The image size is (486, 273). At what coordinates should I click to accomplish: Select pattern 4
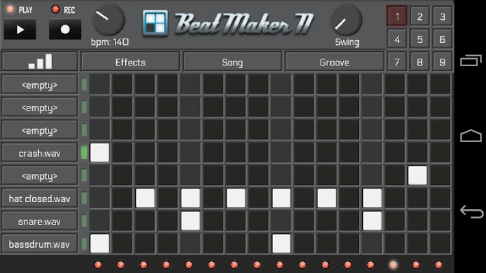pyautogui.click(x=397, y=40)
